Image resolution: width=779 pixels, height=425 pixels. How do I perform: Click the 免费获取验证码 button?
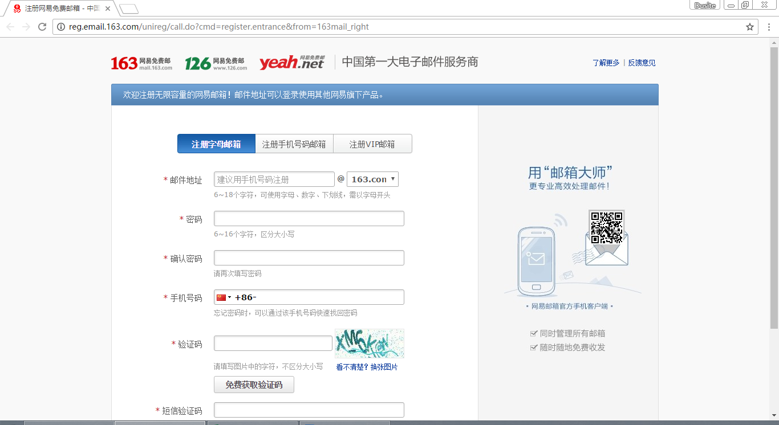[254, 385]
